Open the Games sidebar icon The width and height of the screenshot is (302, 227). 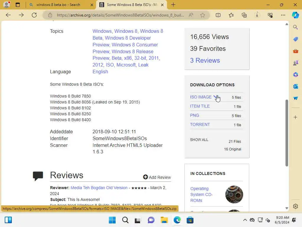pyautogui.click(x=296, y=63)
